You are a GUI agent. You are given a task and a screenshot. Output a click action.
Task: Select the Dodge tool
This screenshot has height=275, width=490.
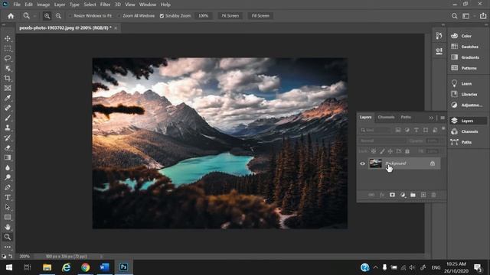(x=8, y=177)
